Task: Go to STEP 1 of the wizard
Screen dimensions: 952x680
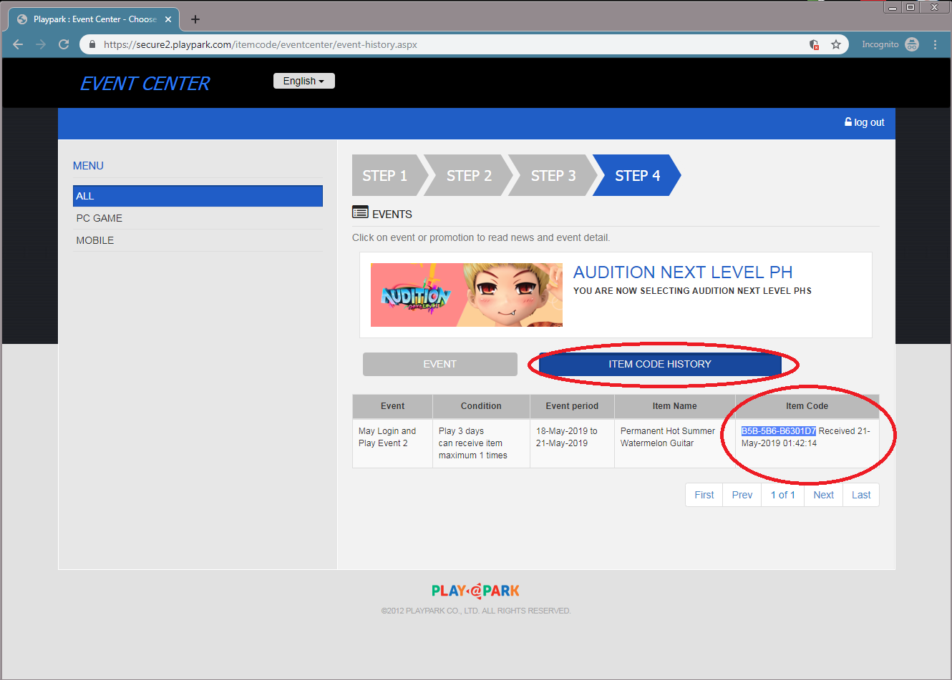Action: [x=384, y=175]
